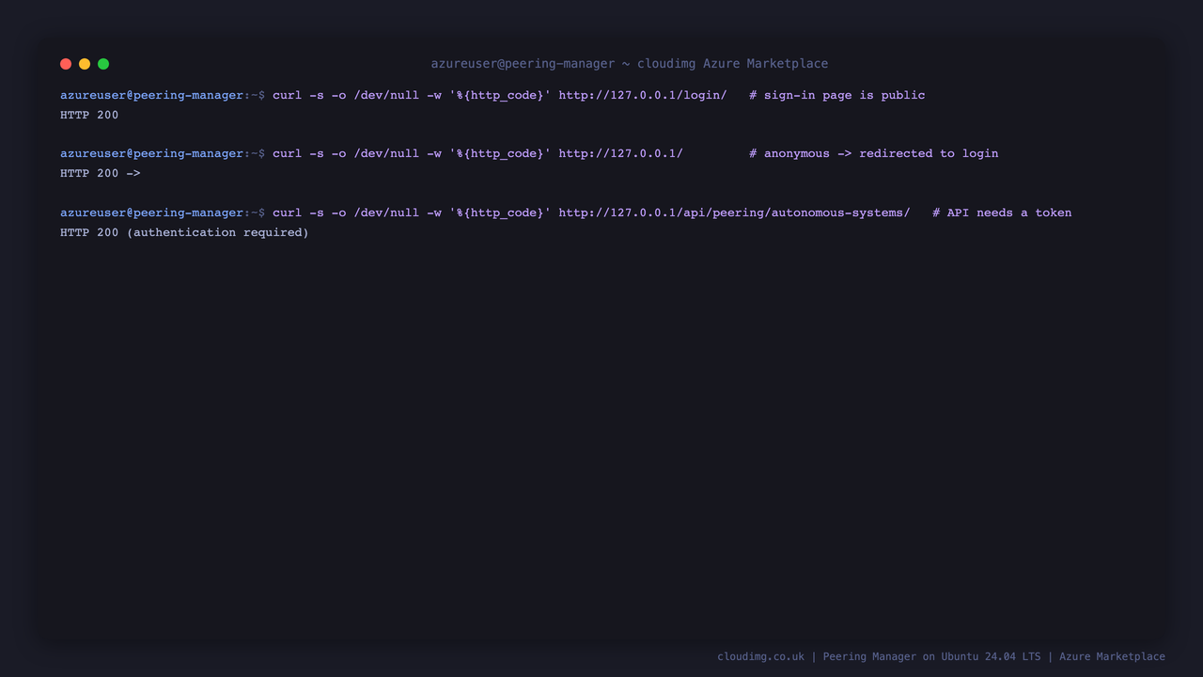
Task: Click the red close window button
Action: point(66,64)
